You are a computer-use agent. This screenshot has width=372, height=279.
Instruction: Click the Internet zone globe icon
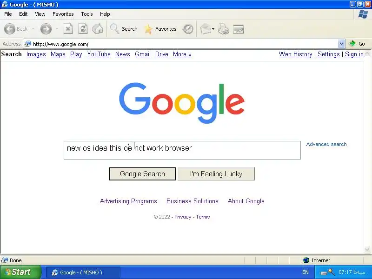(306, 260)
